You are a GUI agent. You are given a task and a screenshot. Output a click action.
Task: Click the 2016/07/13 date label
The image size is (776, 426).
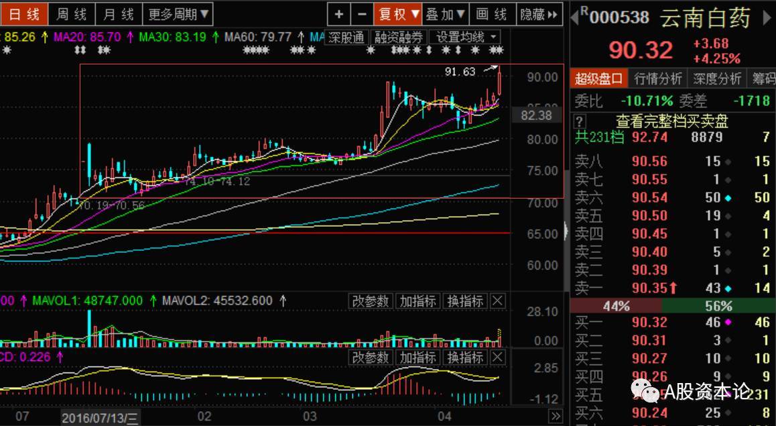click(x=100, y=417)
